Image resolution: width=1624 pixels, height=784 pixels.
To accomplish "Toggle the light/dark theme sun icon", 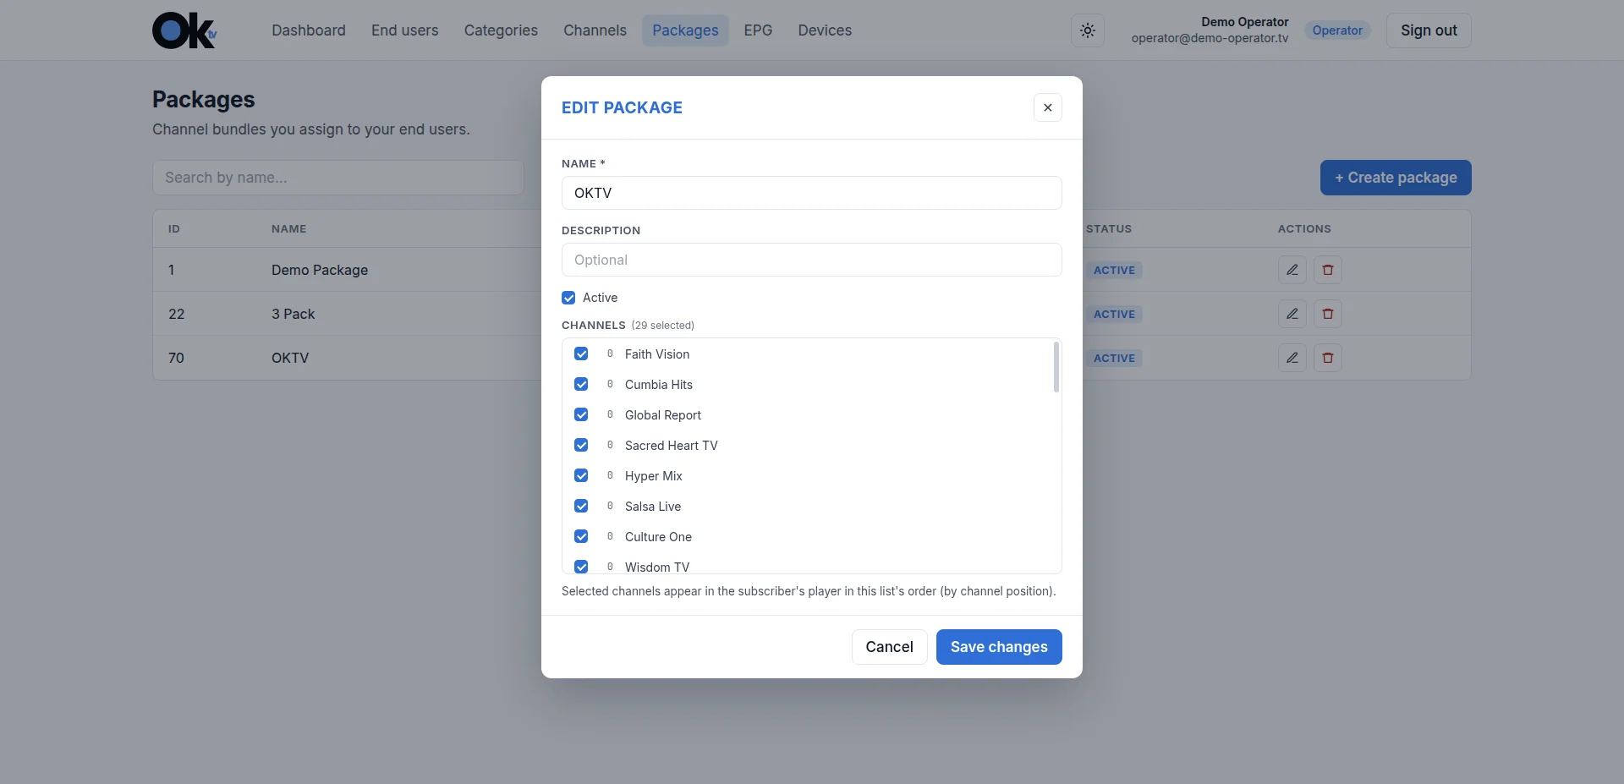I will click(1088, 30).
